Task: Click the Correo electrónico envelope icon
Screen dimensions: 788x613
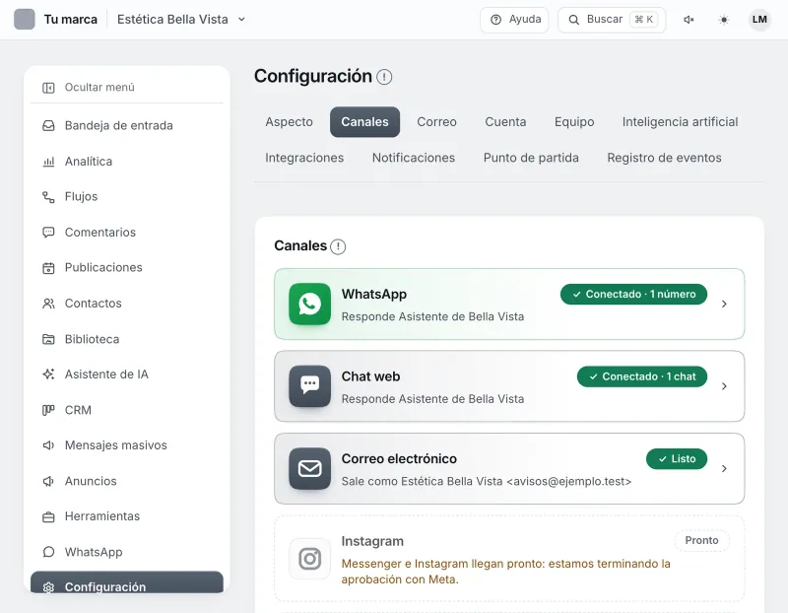Action: [x=310, y=469]
